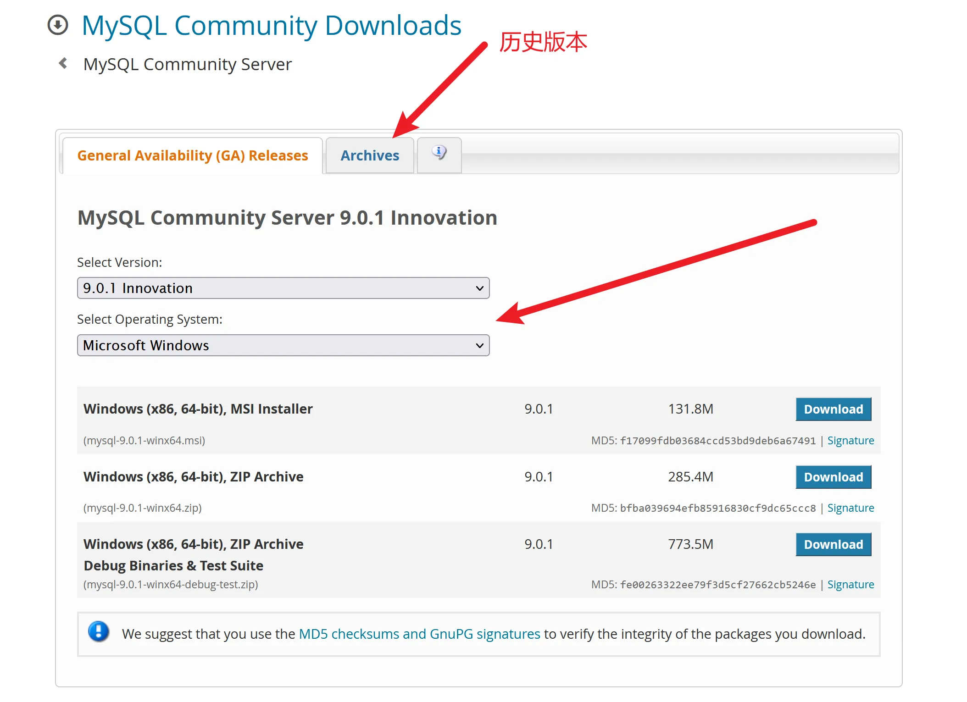The height and width of the screenshot is (702, 967).
Task: Click the filename (mysql-9.0.1-winx64-debug-test.zip)
Action: (171, 585)
